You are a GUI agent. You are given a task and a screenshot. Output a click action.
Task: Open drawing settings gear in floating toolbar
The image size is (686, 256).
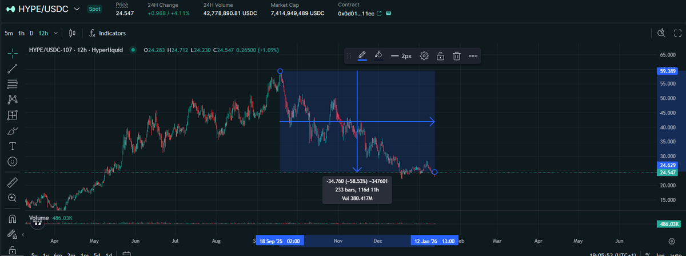click(x=424, y=56)
